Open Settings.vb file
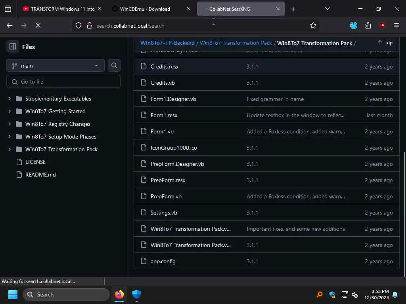Viewport: 406px width, 304px height. 164,213
